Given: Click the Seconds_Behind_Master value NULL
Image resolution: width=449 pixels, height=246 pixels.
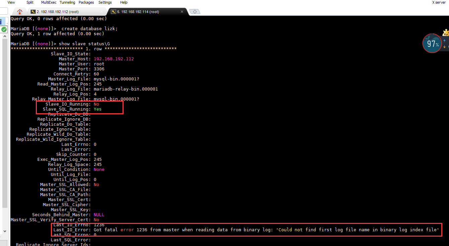Looking at the screenshot, I should coord(99,215).
